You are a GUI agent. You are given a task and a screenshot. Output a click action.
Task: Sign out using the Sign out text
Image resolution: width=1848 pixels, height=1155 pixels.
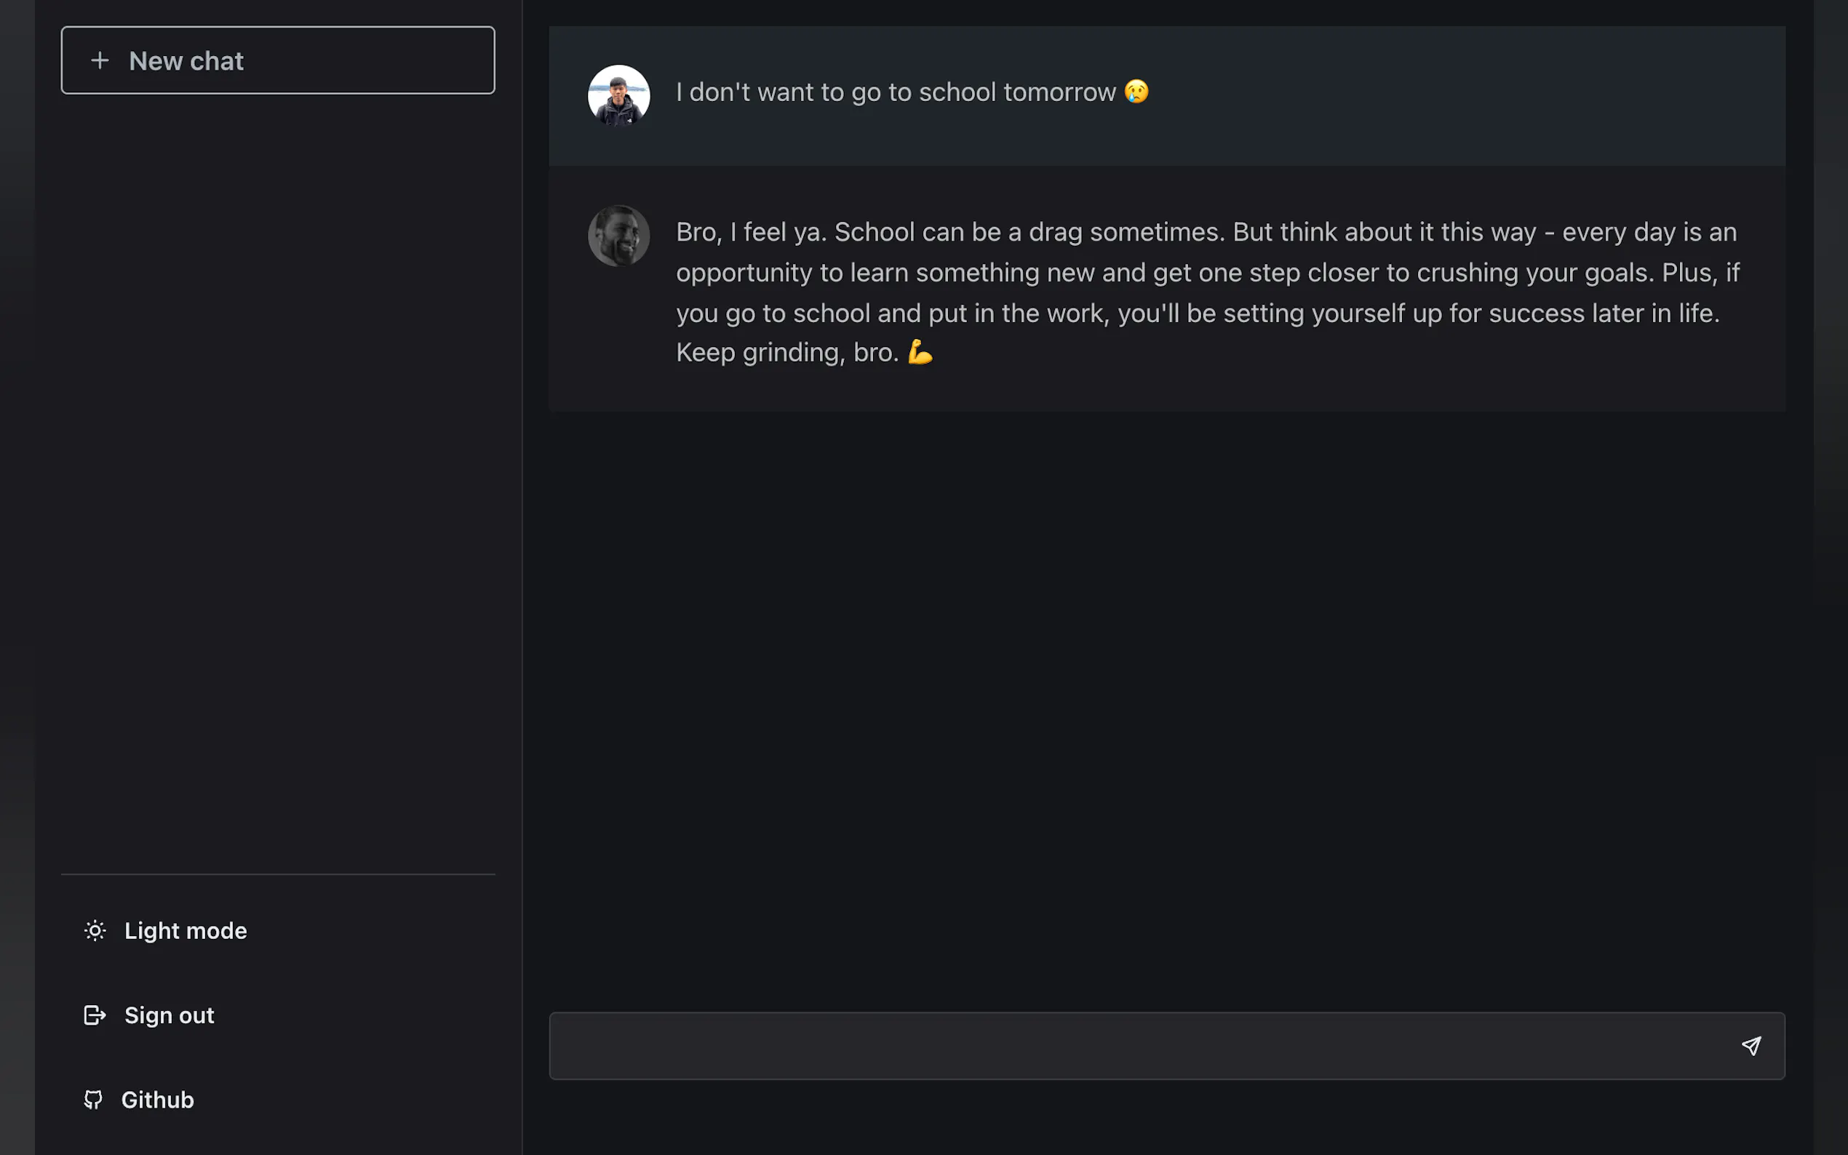[x=170, y=1015]
